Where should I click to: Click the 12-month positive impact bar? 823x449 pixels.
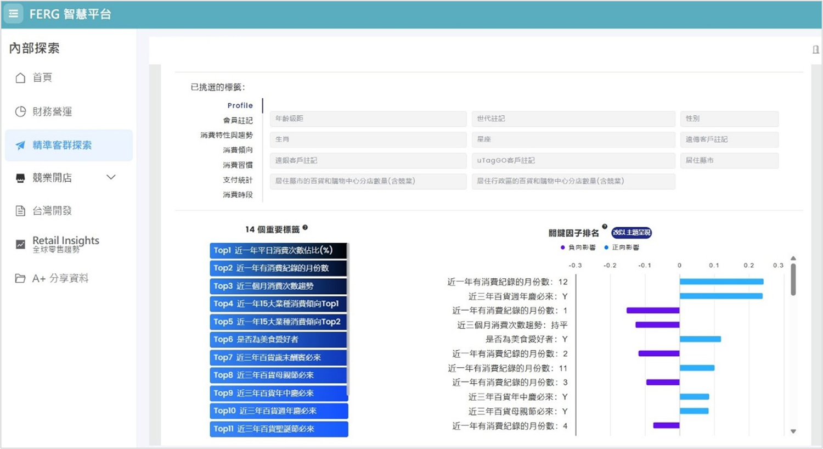[x=721, y=282]
